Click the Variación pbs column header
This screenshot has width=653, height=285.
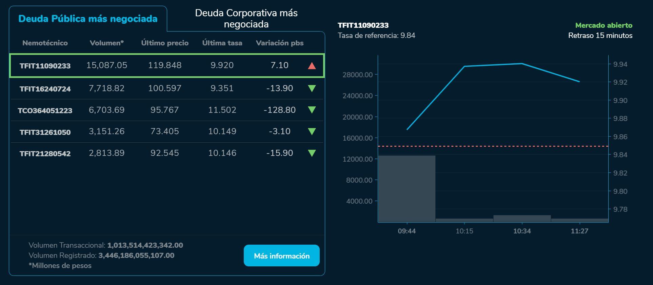pos(279,43)
